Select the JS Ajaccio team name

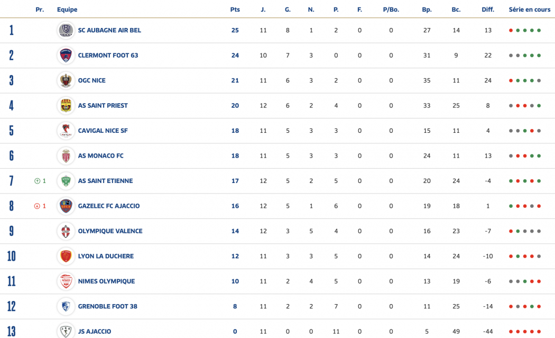pos(95,332)
